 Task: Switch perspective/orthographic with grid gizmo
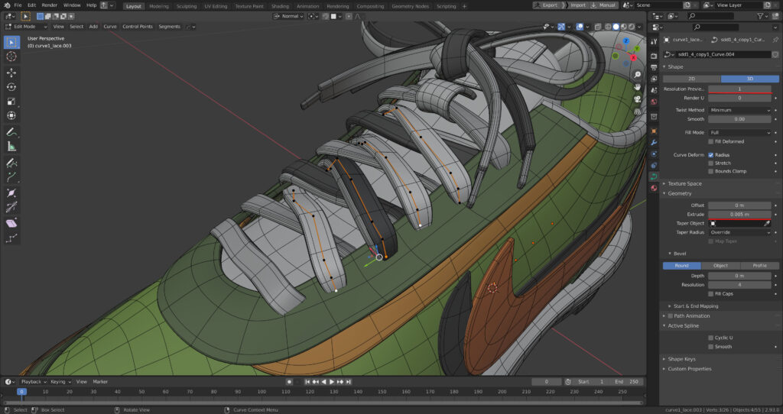[x=638, y=112]
